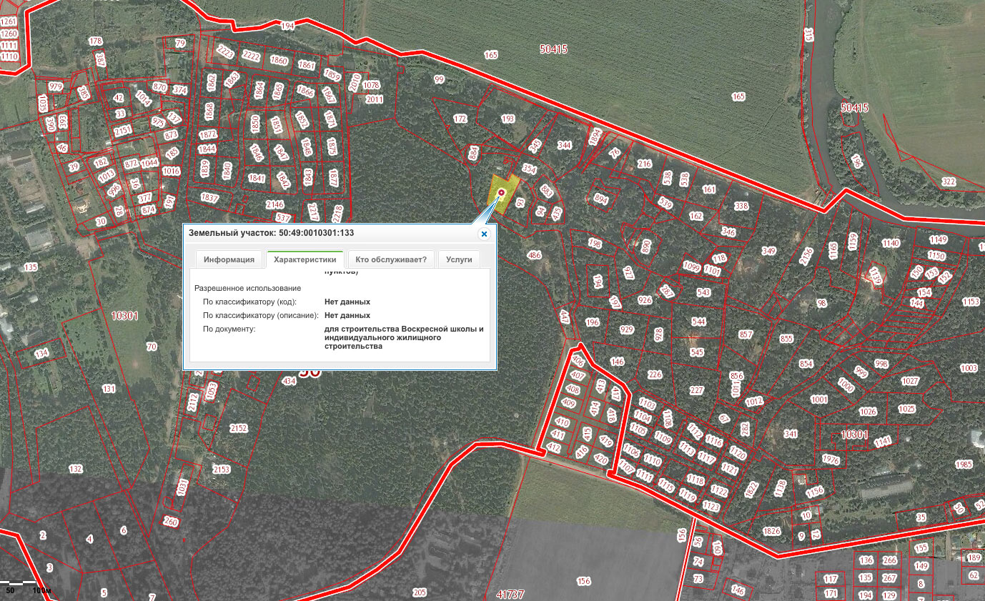985x601 pixels.
Task: Click parcel label 486
Action: pyautogui.click(x=534, y=255)
